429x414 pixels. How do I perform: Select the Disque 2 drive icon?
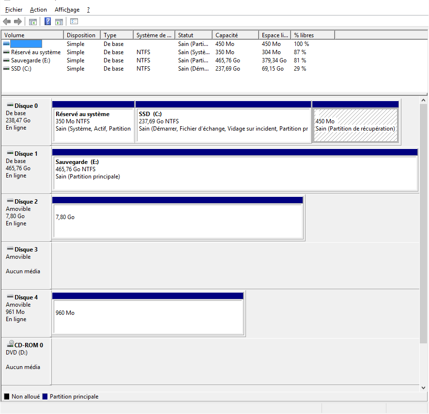point(10,201)
